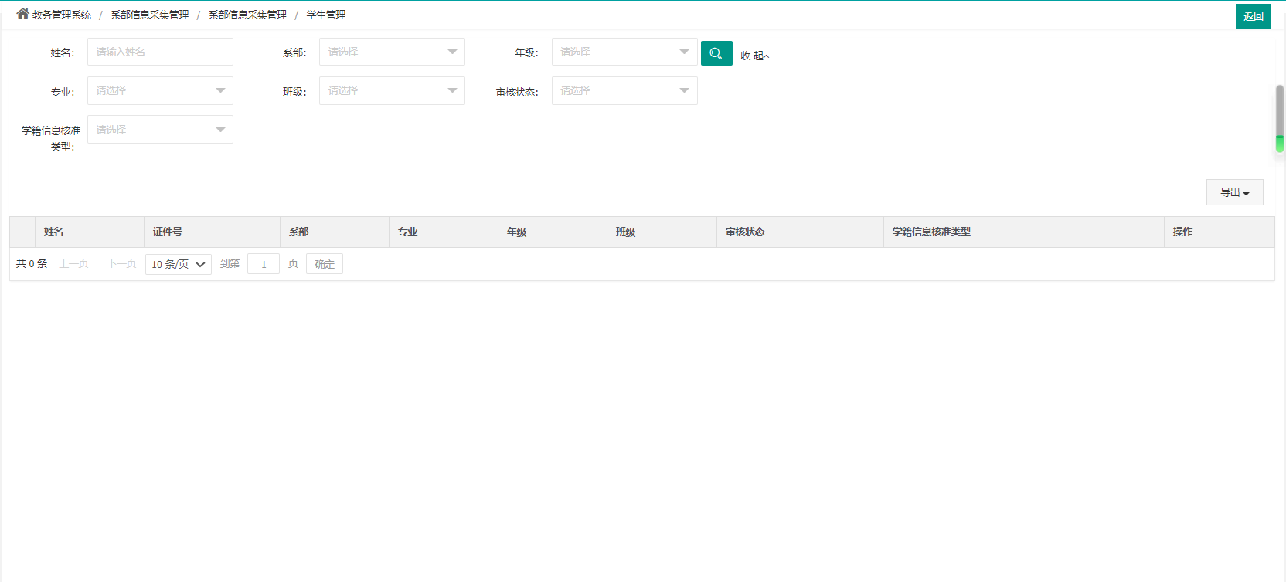Click the 姓名 name input field
Image resolution: width=1286 pixels, height=582 pixels.
(159, 52)
